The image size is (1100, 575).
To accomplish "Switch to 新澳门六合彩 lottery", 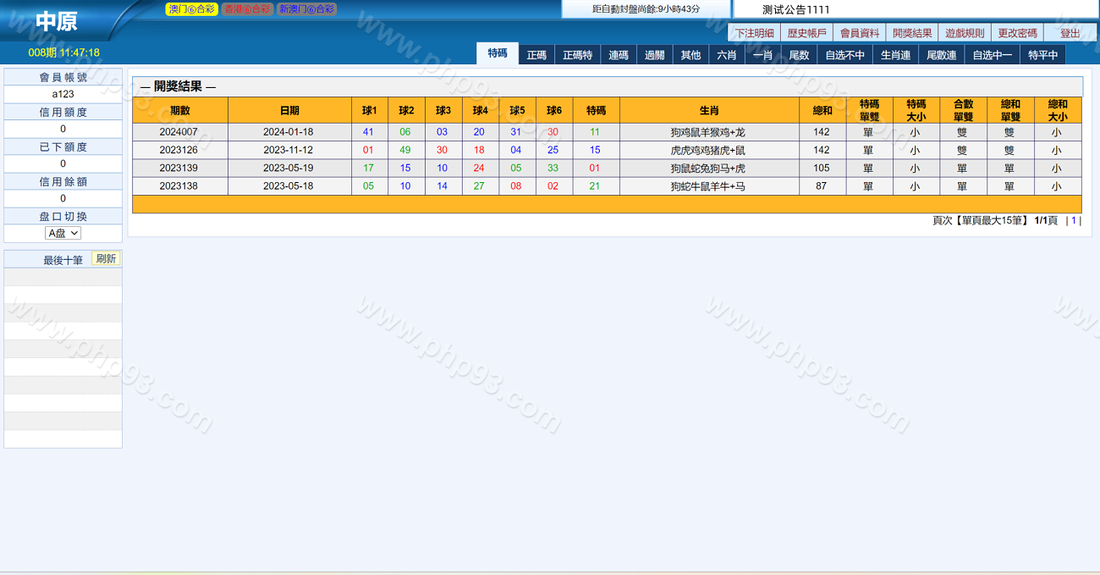I will [306, 9].
